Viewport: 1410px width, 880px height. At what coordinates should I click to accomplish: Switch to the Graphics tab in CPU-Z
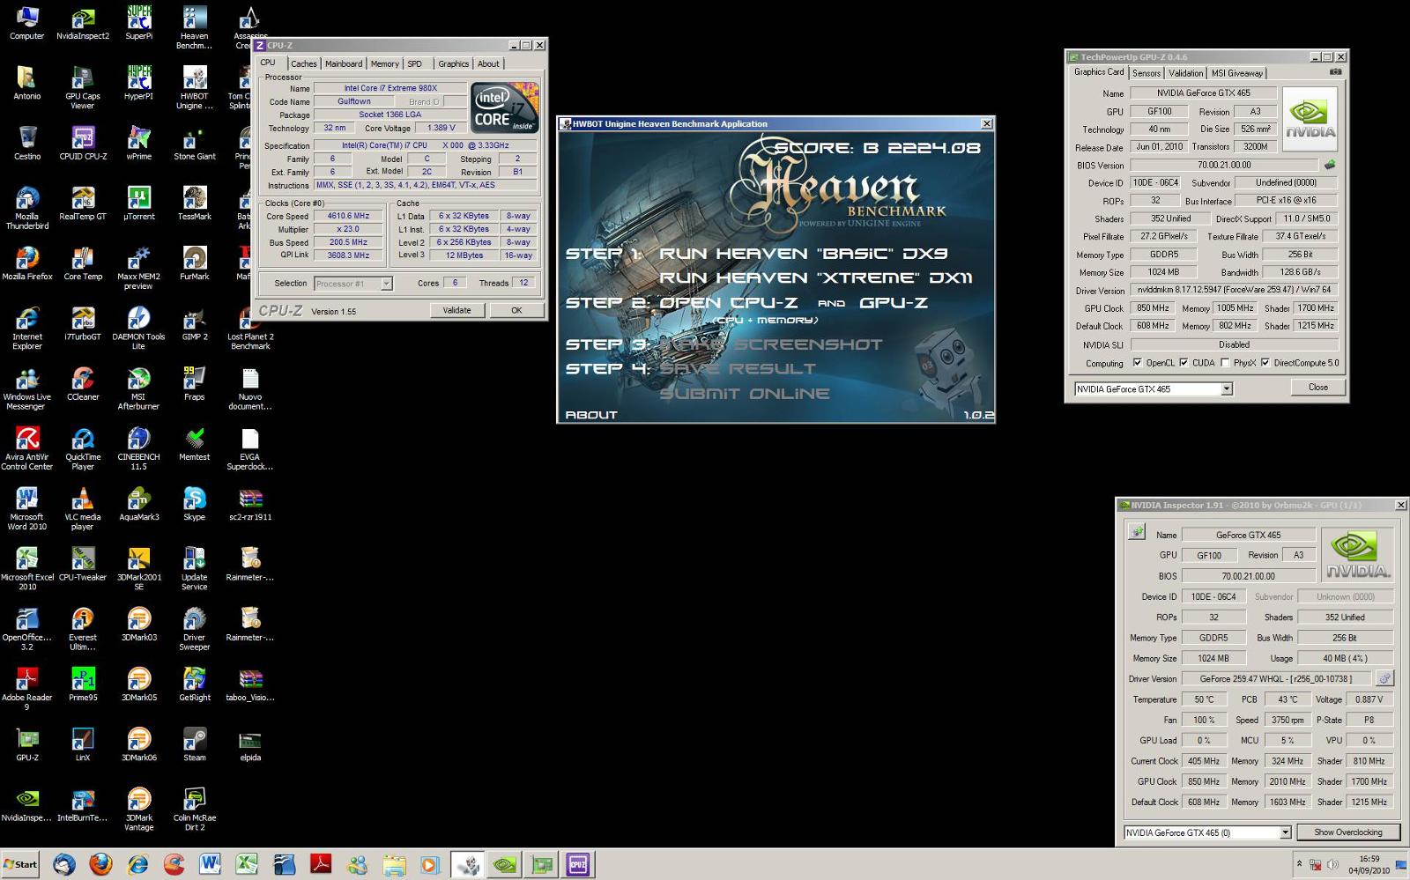(x=454, y=63)
